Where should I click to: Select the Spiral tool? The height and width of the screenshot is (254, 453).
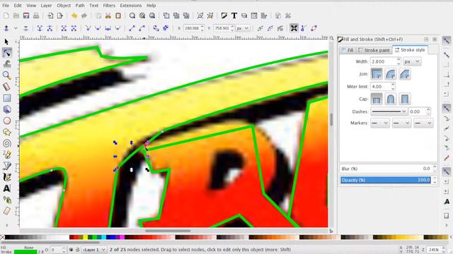coord(7,143)
